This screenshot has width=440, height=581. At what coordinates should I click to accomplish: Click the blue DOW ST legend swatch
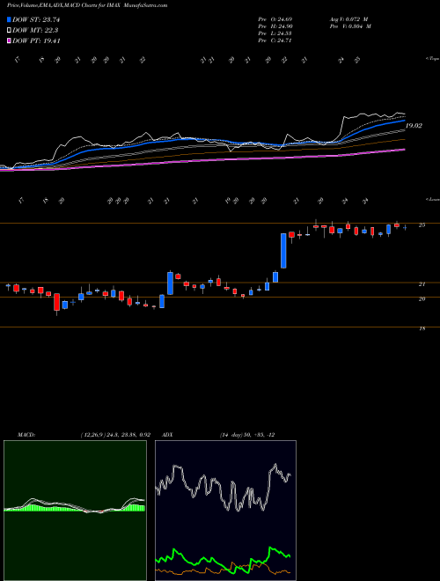10,19
